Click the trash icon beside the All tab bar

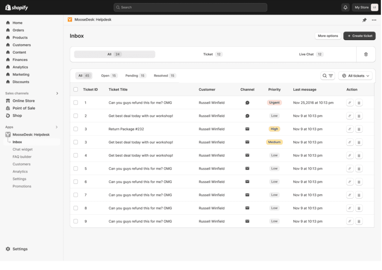tap(366, 54)
